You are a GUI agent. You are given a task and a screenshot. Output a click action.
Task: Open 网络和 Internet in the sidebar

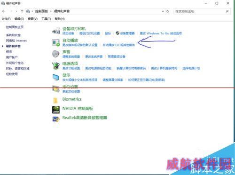[x=16, y=40]
